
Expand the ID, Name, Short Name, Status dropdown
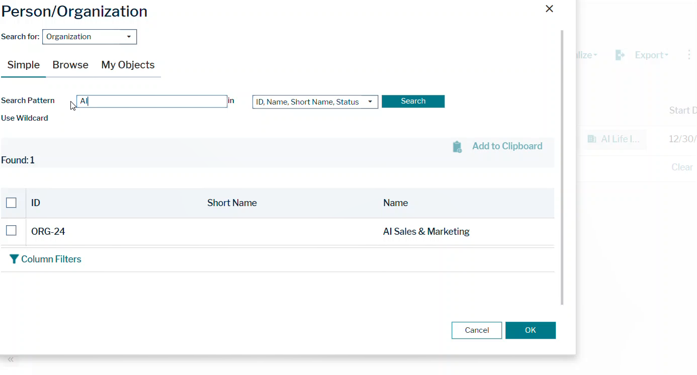point(315,102)
